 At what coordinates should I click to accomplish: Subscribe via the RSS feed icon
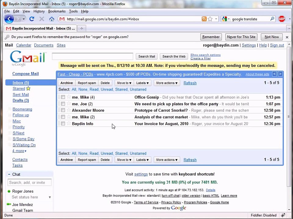(x=204, y=19)
